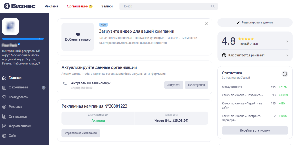Click the Статистика bar chart icon
294x145 pixels.
pyautogui.click(x=4, y=116)
